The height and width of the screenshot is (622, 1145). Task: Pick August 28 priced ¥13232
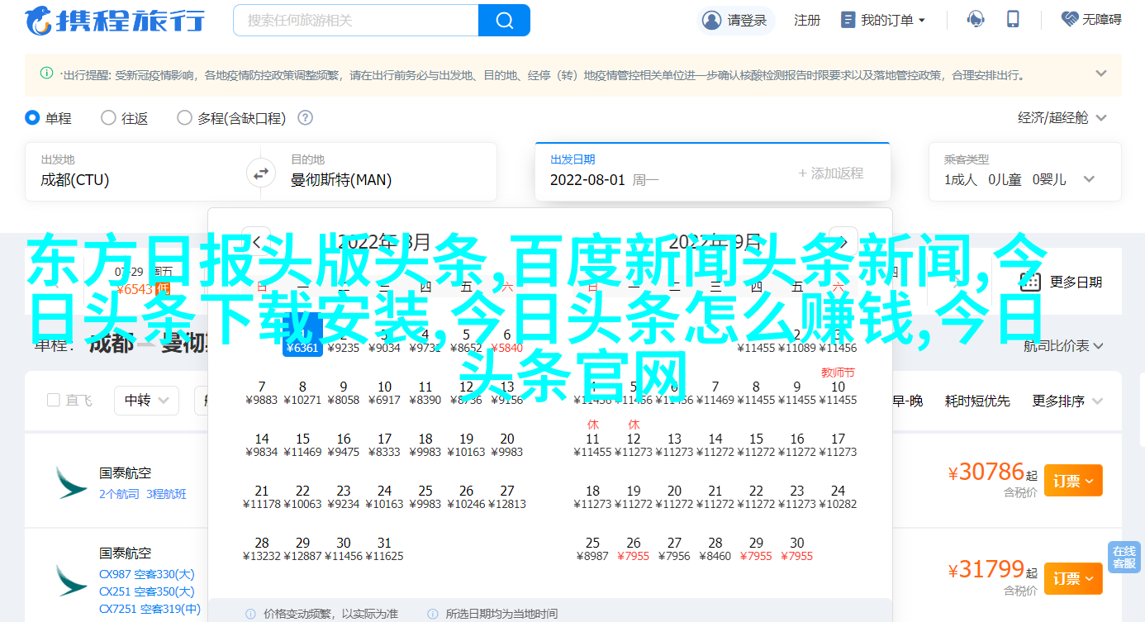coord(262,549)
